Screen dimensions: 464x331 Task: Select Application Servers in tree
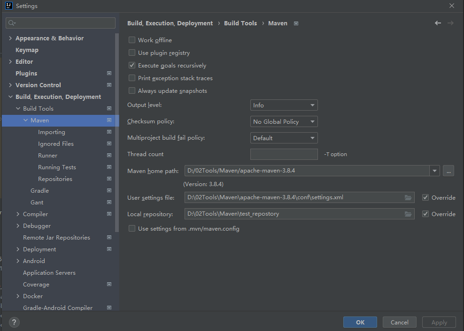pyautogui.click(x=49, y=273)
